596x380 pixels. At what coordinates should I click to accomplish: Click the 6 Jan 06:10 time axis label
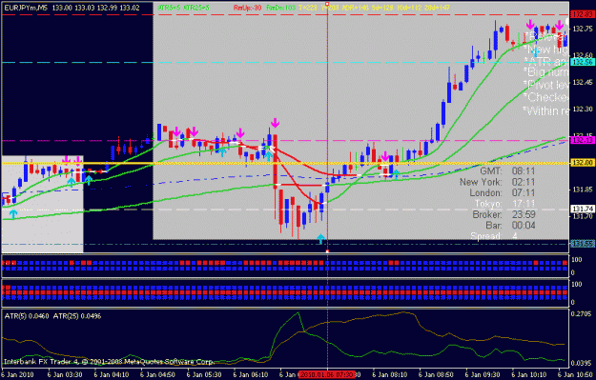click(x=251, y=374)
